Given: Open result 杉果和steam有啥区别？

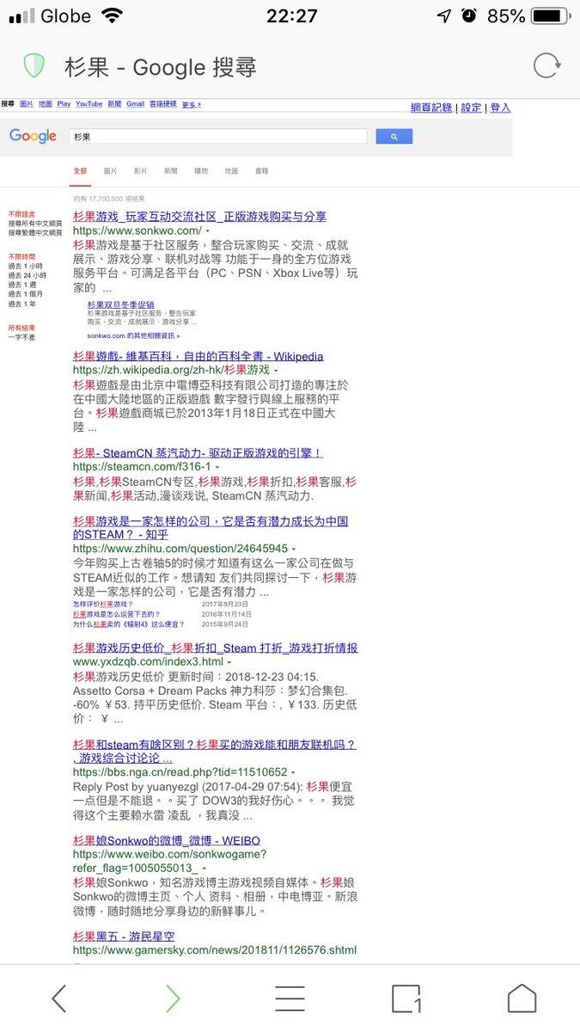Looking at the screenshot, I should pyautogui.click(x=214, y=751).
